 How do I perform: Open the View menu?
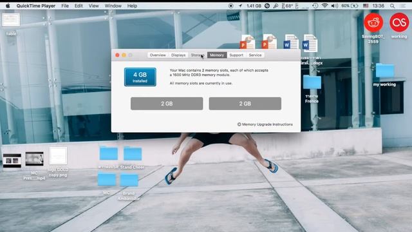pyautogui.click(x=93, y=6)
